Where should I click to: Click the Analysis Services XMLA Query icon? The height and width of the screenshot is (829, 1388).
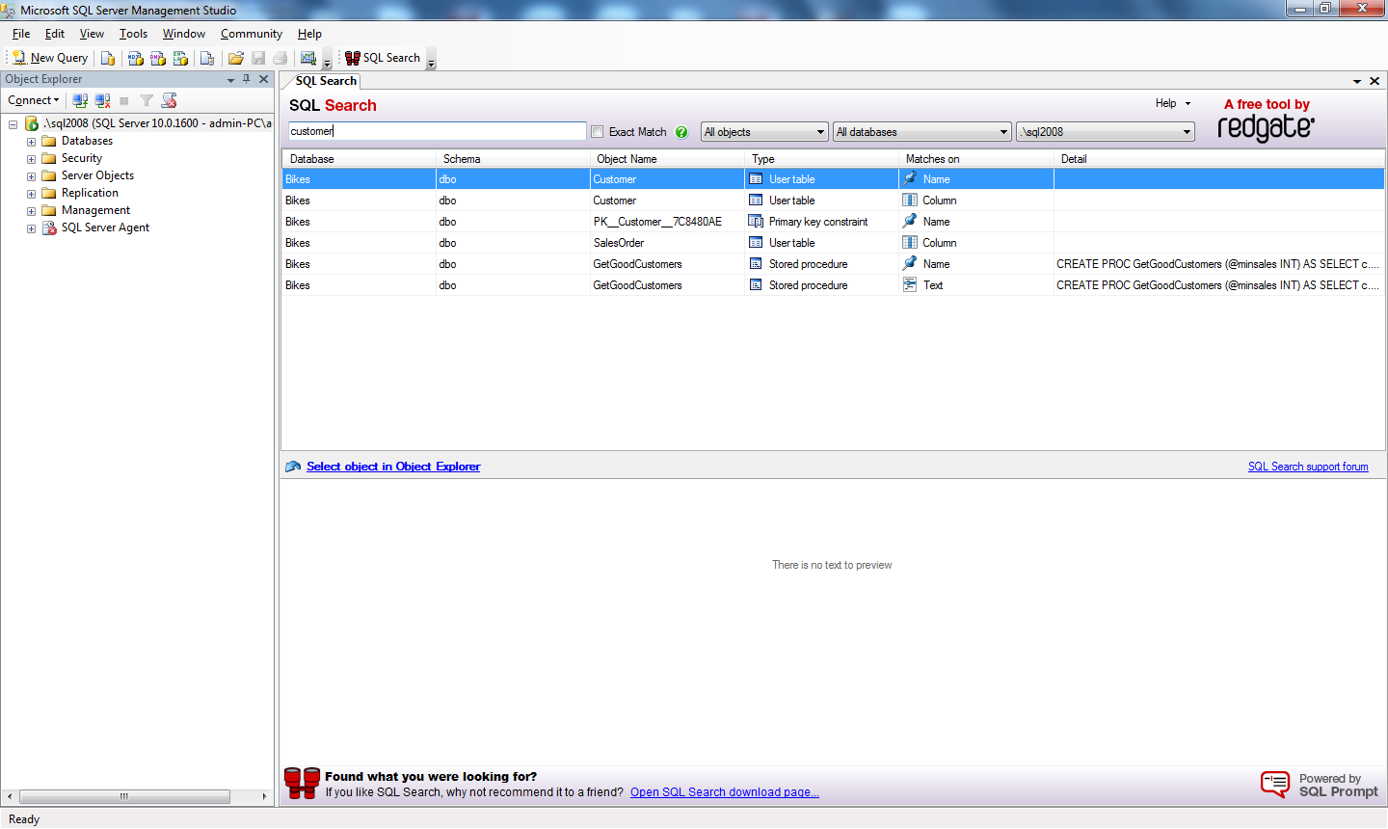pos(180,58)
